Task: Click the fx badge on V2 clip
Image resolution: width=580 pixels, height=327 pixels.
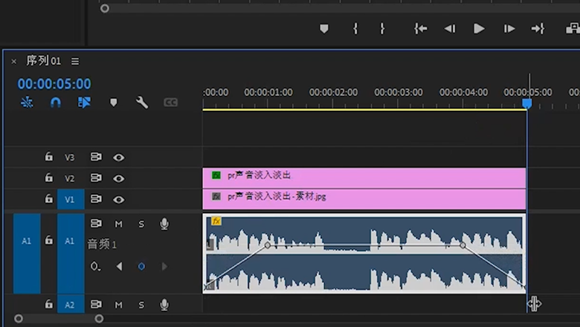Action: point(216,175)
